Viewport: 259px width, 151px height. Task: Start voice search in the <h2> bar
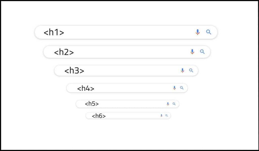[192, 52]
